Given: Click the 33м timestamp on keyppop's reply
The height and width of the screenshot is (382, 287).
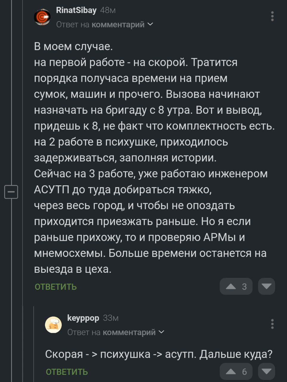Looking at the screenshot, I should (111, 318).
